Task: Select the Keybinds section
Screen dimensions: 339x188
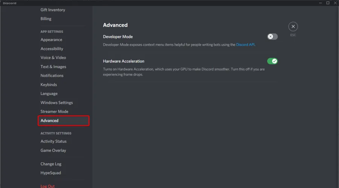Action: [49, 85]
